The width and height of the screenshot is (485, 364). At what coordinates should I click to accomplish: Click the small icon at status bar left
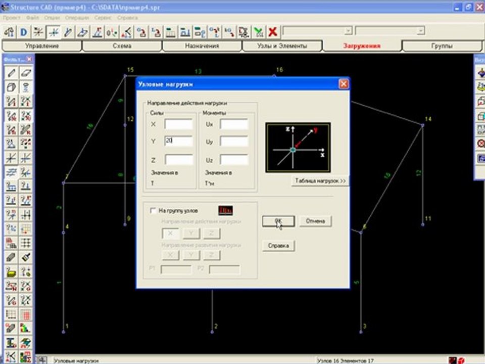[42, 360]
